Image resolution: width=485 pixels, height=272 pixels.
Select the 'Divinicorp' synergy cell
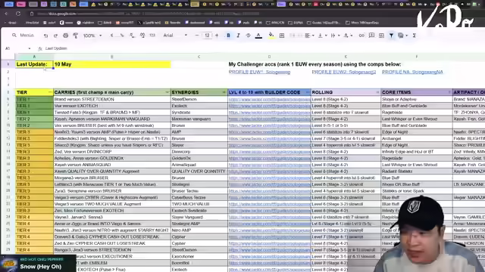coord(199,152)
